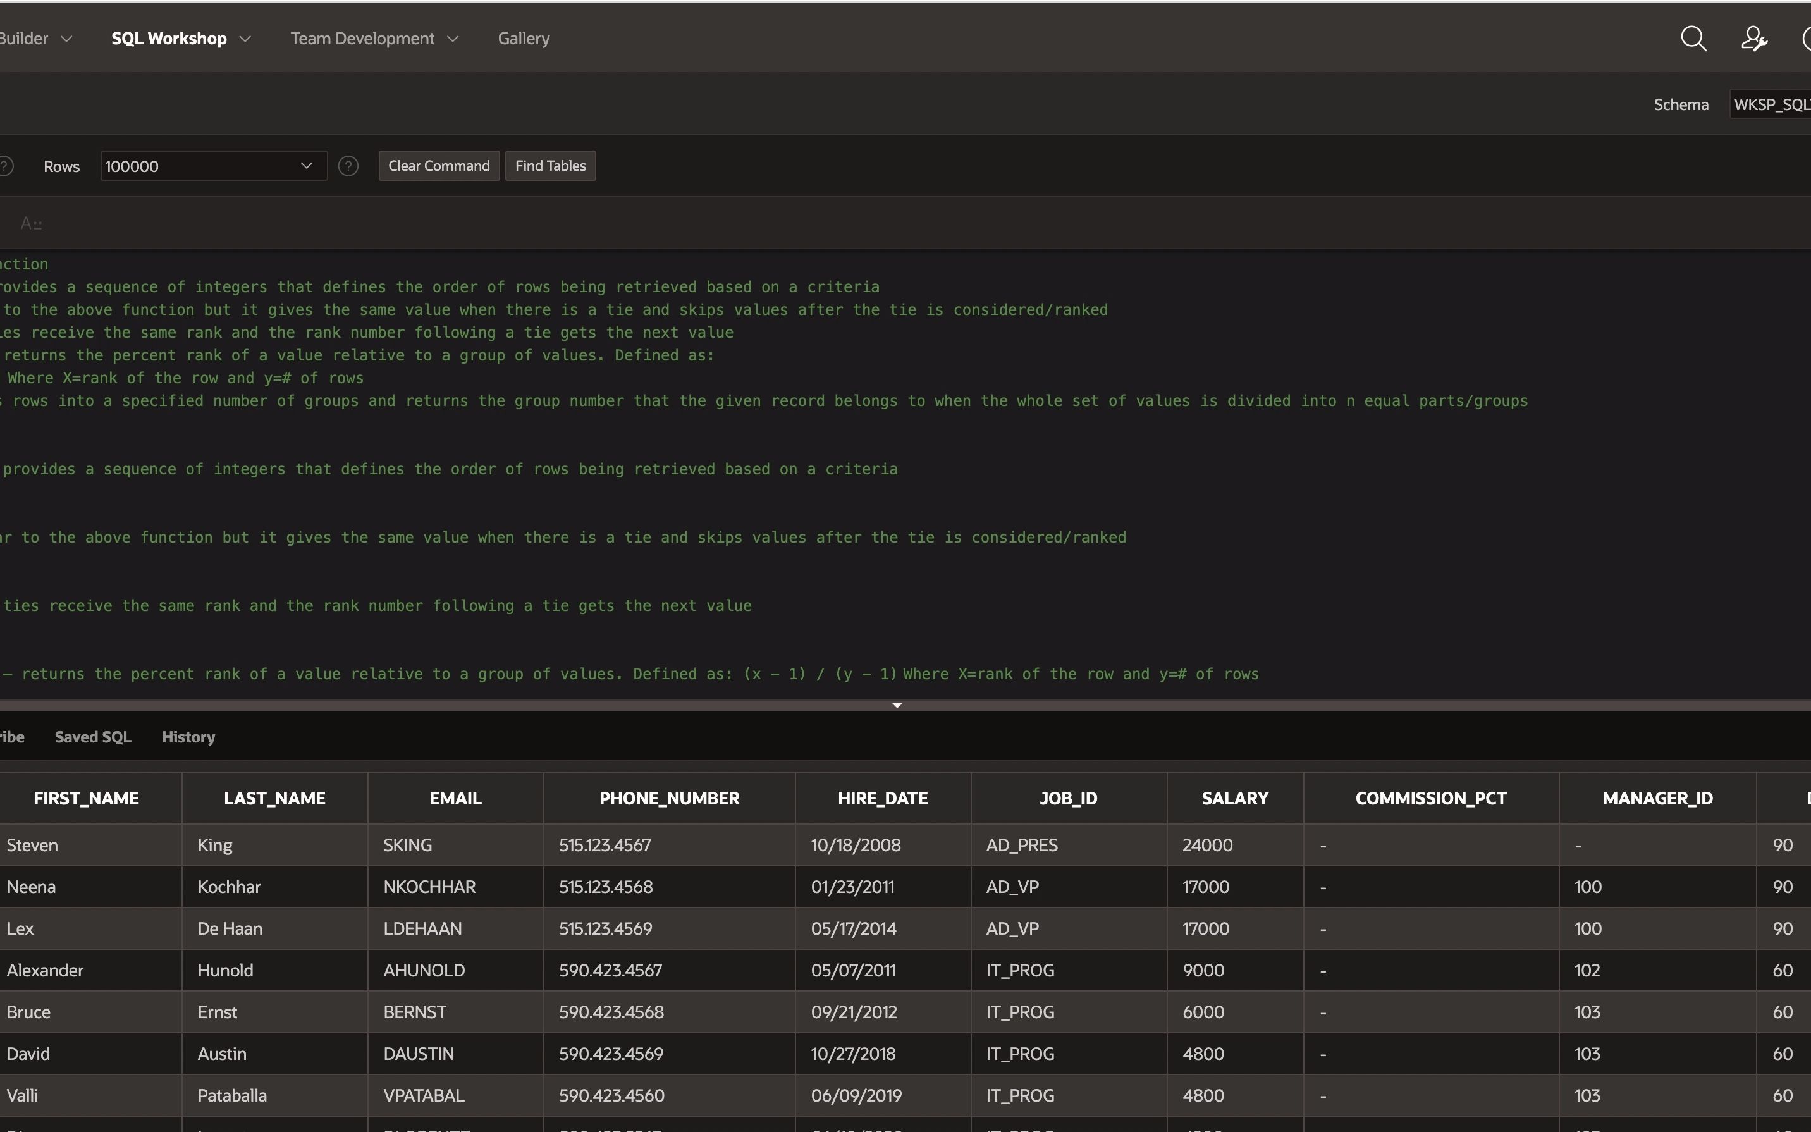Click the LAST_NAME column header
Viewport: 1811px width, 1132px height.
(274, 798)
